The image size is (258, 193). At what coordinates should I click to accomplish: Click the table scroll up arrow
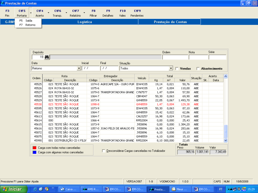(x=226, y=76)
